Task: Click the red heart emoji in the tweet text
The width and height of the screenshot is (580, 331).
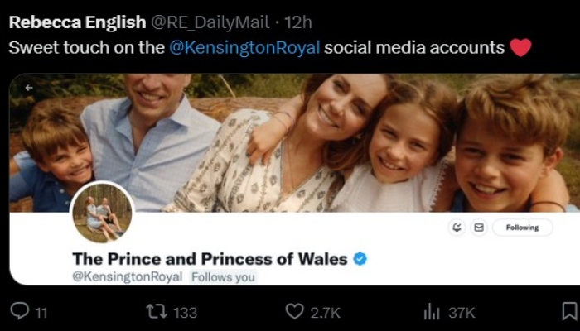Action: tap(520, 47)
